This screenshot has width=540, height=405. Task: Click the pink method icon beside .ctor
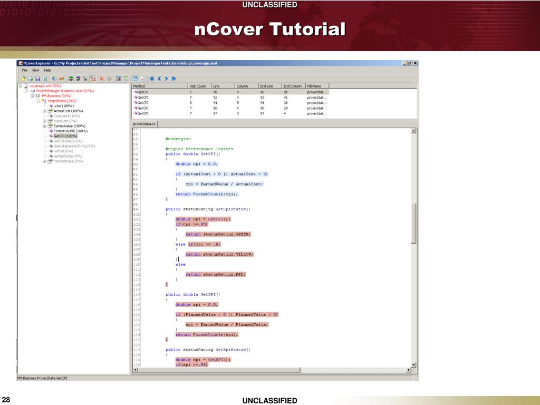coord(51,106)
